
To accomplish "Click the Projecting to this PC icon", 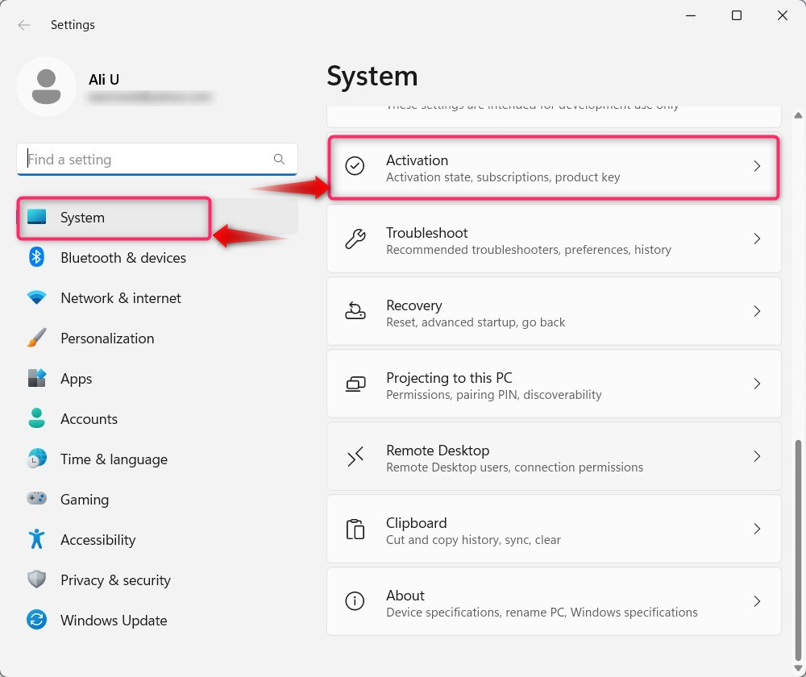I will tap(355, 384).
